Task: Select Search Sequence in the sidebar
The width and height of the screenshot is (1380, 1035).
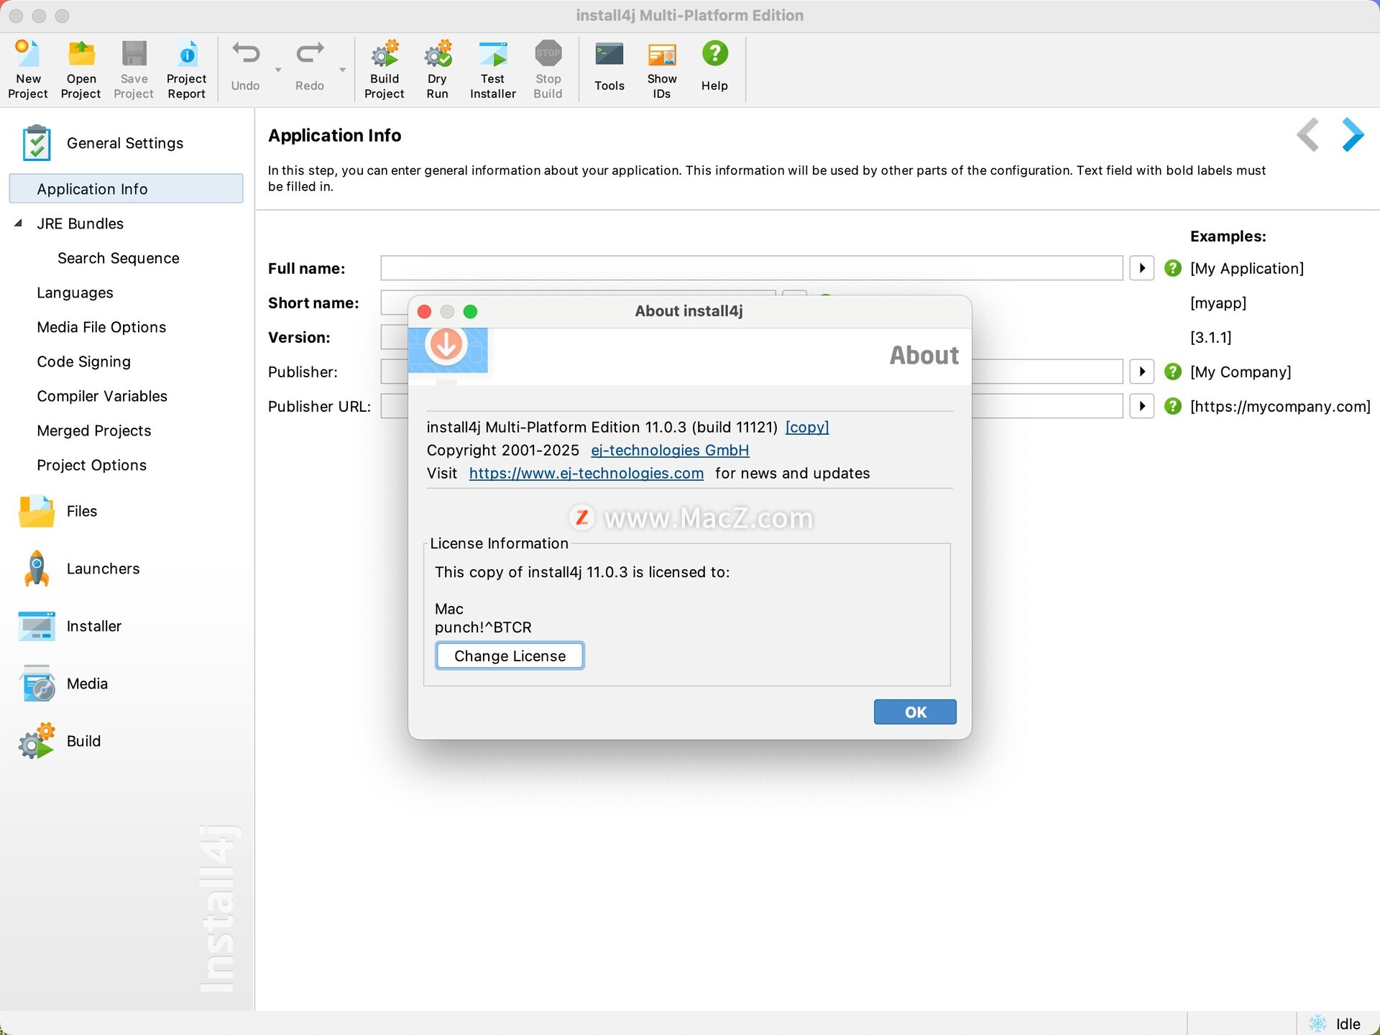Action: (119, 258)
